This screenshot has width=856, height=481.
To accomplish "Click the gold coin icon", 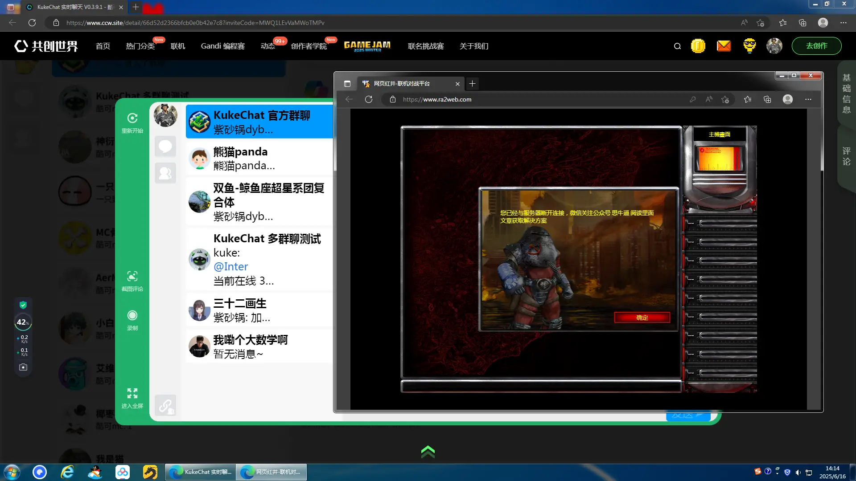I will [x=698, y=46].
